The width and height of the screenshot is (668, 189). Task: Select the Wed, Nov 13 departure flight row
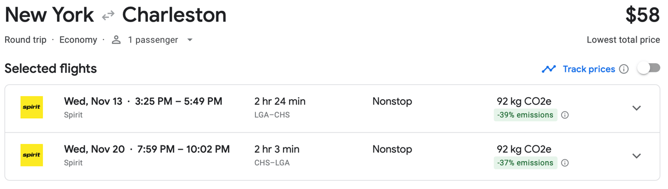point(332,108)
